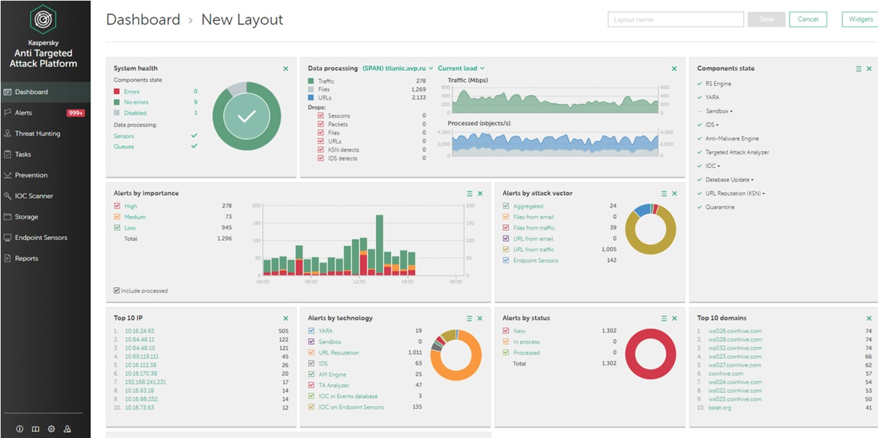This screenshot has width=878, height=438.
Task: Open domain ws026.coinhive.com
Action: click(x=735, y=331)
